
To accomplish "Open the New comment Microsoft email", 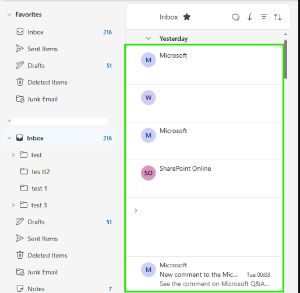I will click(x=204, y=274).
